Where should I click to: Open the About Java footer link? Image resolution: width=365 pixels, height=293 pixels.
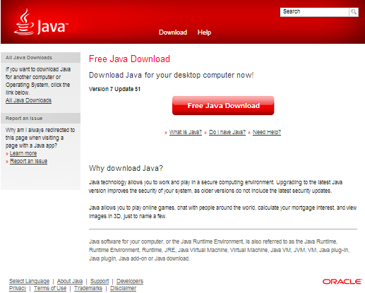pos(70,281)
